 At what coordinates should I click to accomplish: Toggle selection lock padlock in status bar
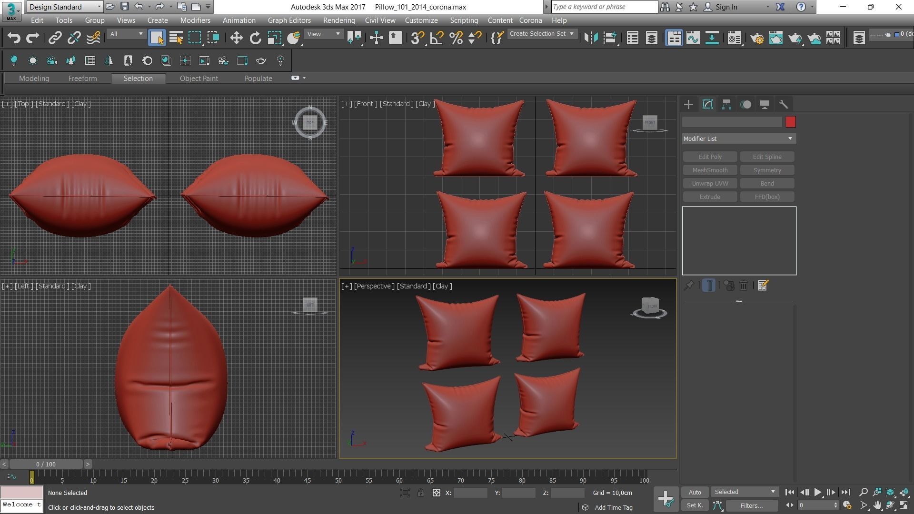click(421, 493)
